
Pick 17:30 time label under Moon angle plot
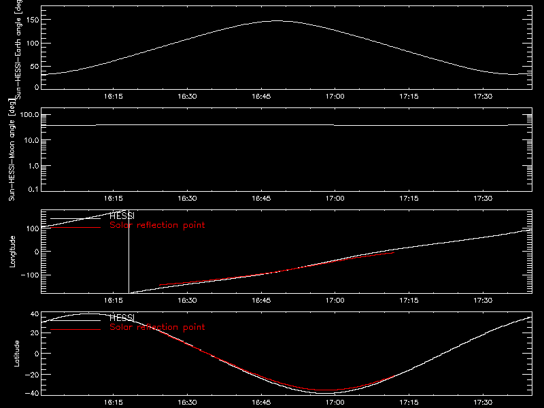coord(483,198)
